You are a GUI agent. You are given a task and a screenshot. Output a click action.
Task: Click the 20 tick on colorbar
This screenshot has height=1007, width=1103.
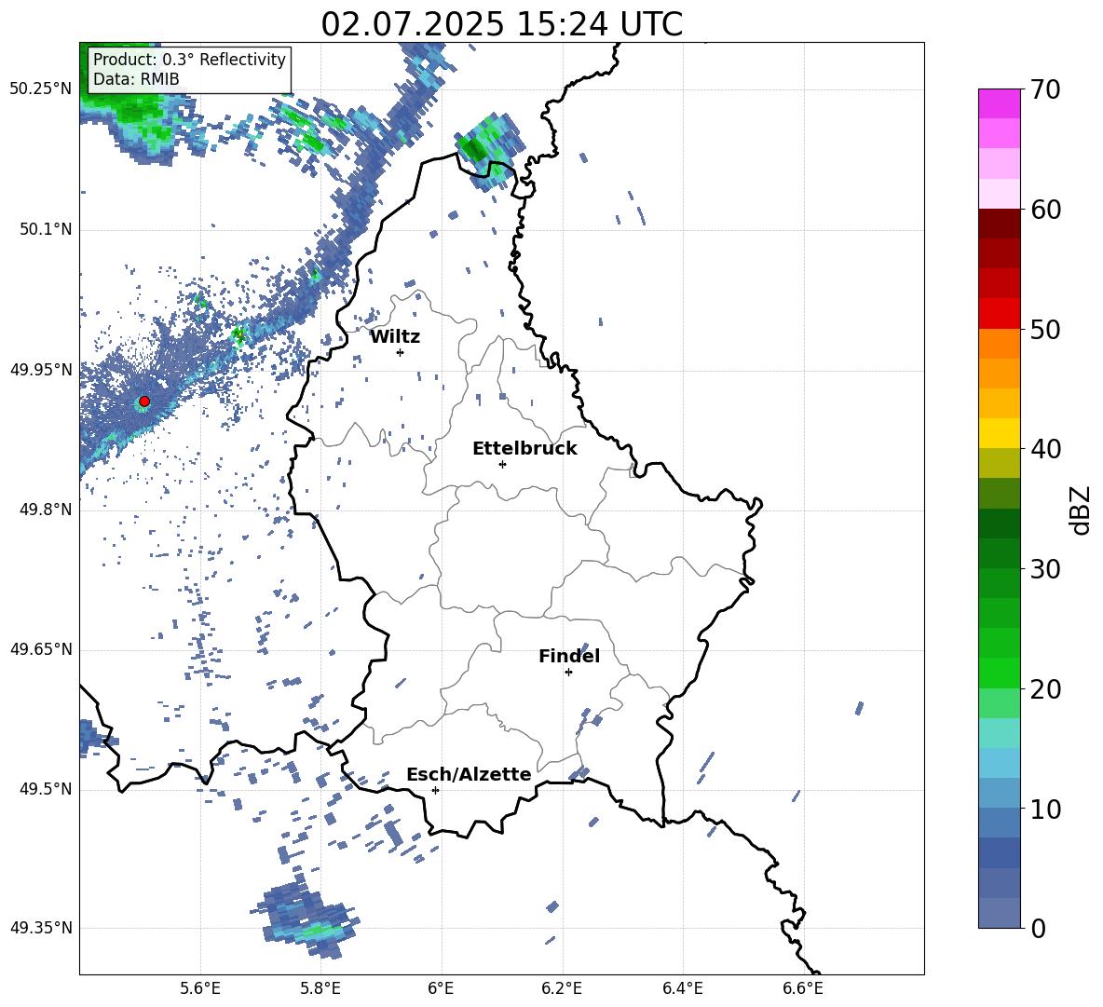1044,688
